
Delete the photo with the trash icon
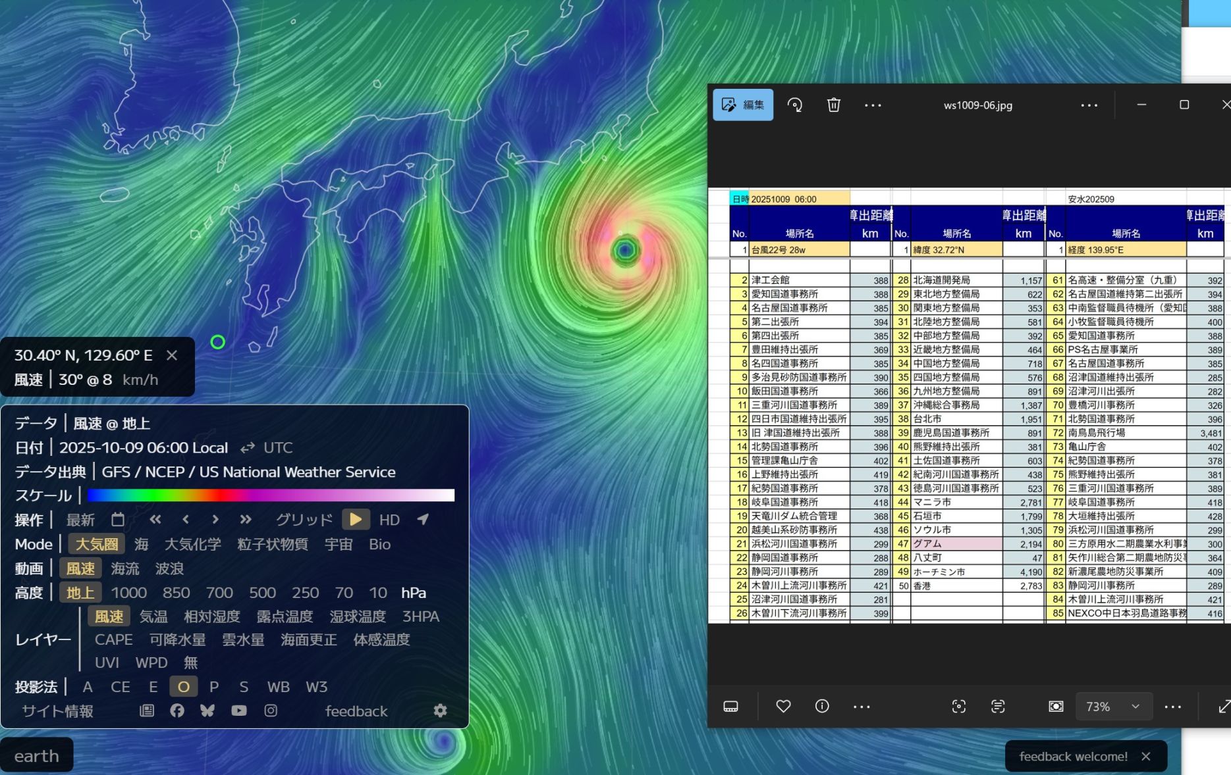click(x=834, y=105)
